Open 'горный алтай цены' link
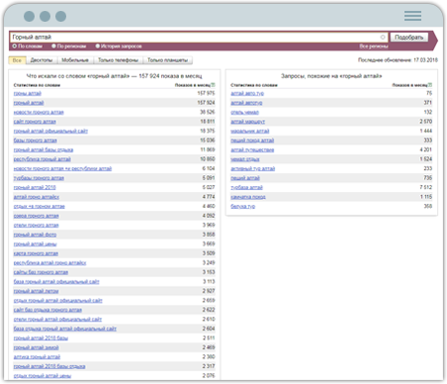447x384 pixels. [x=36, y=244]
